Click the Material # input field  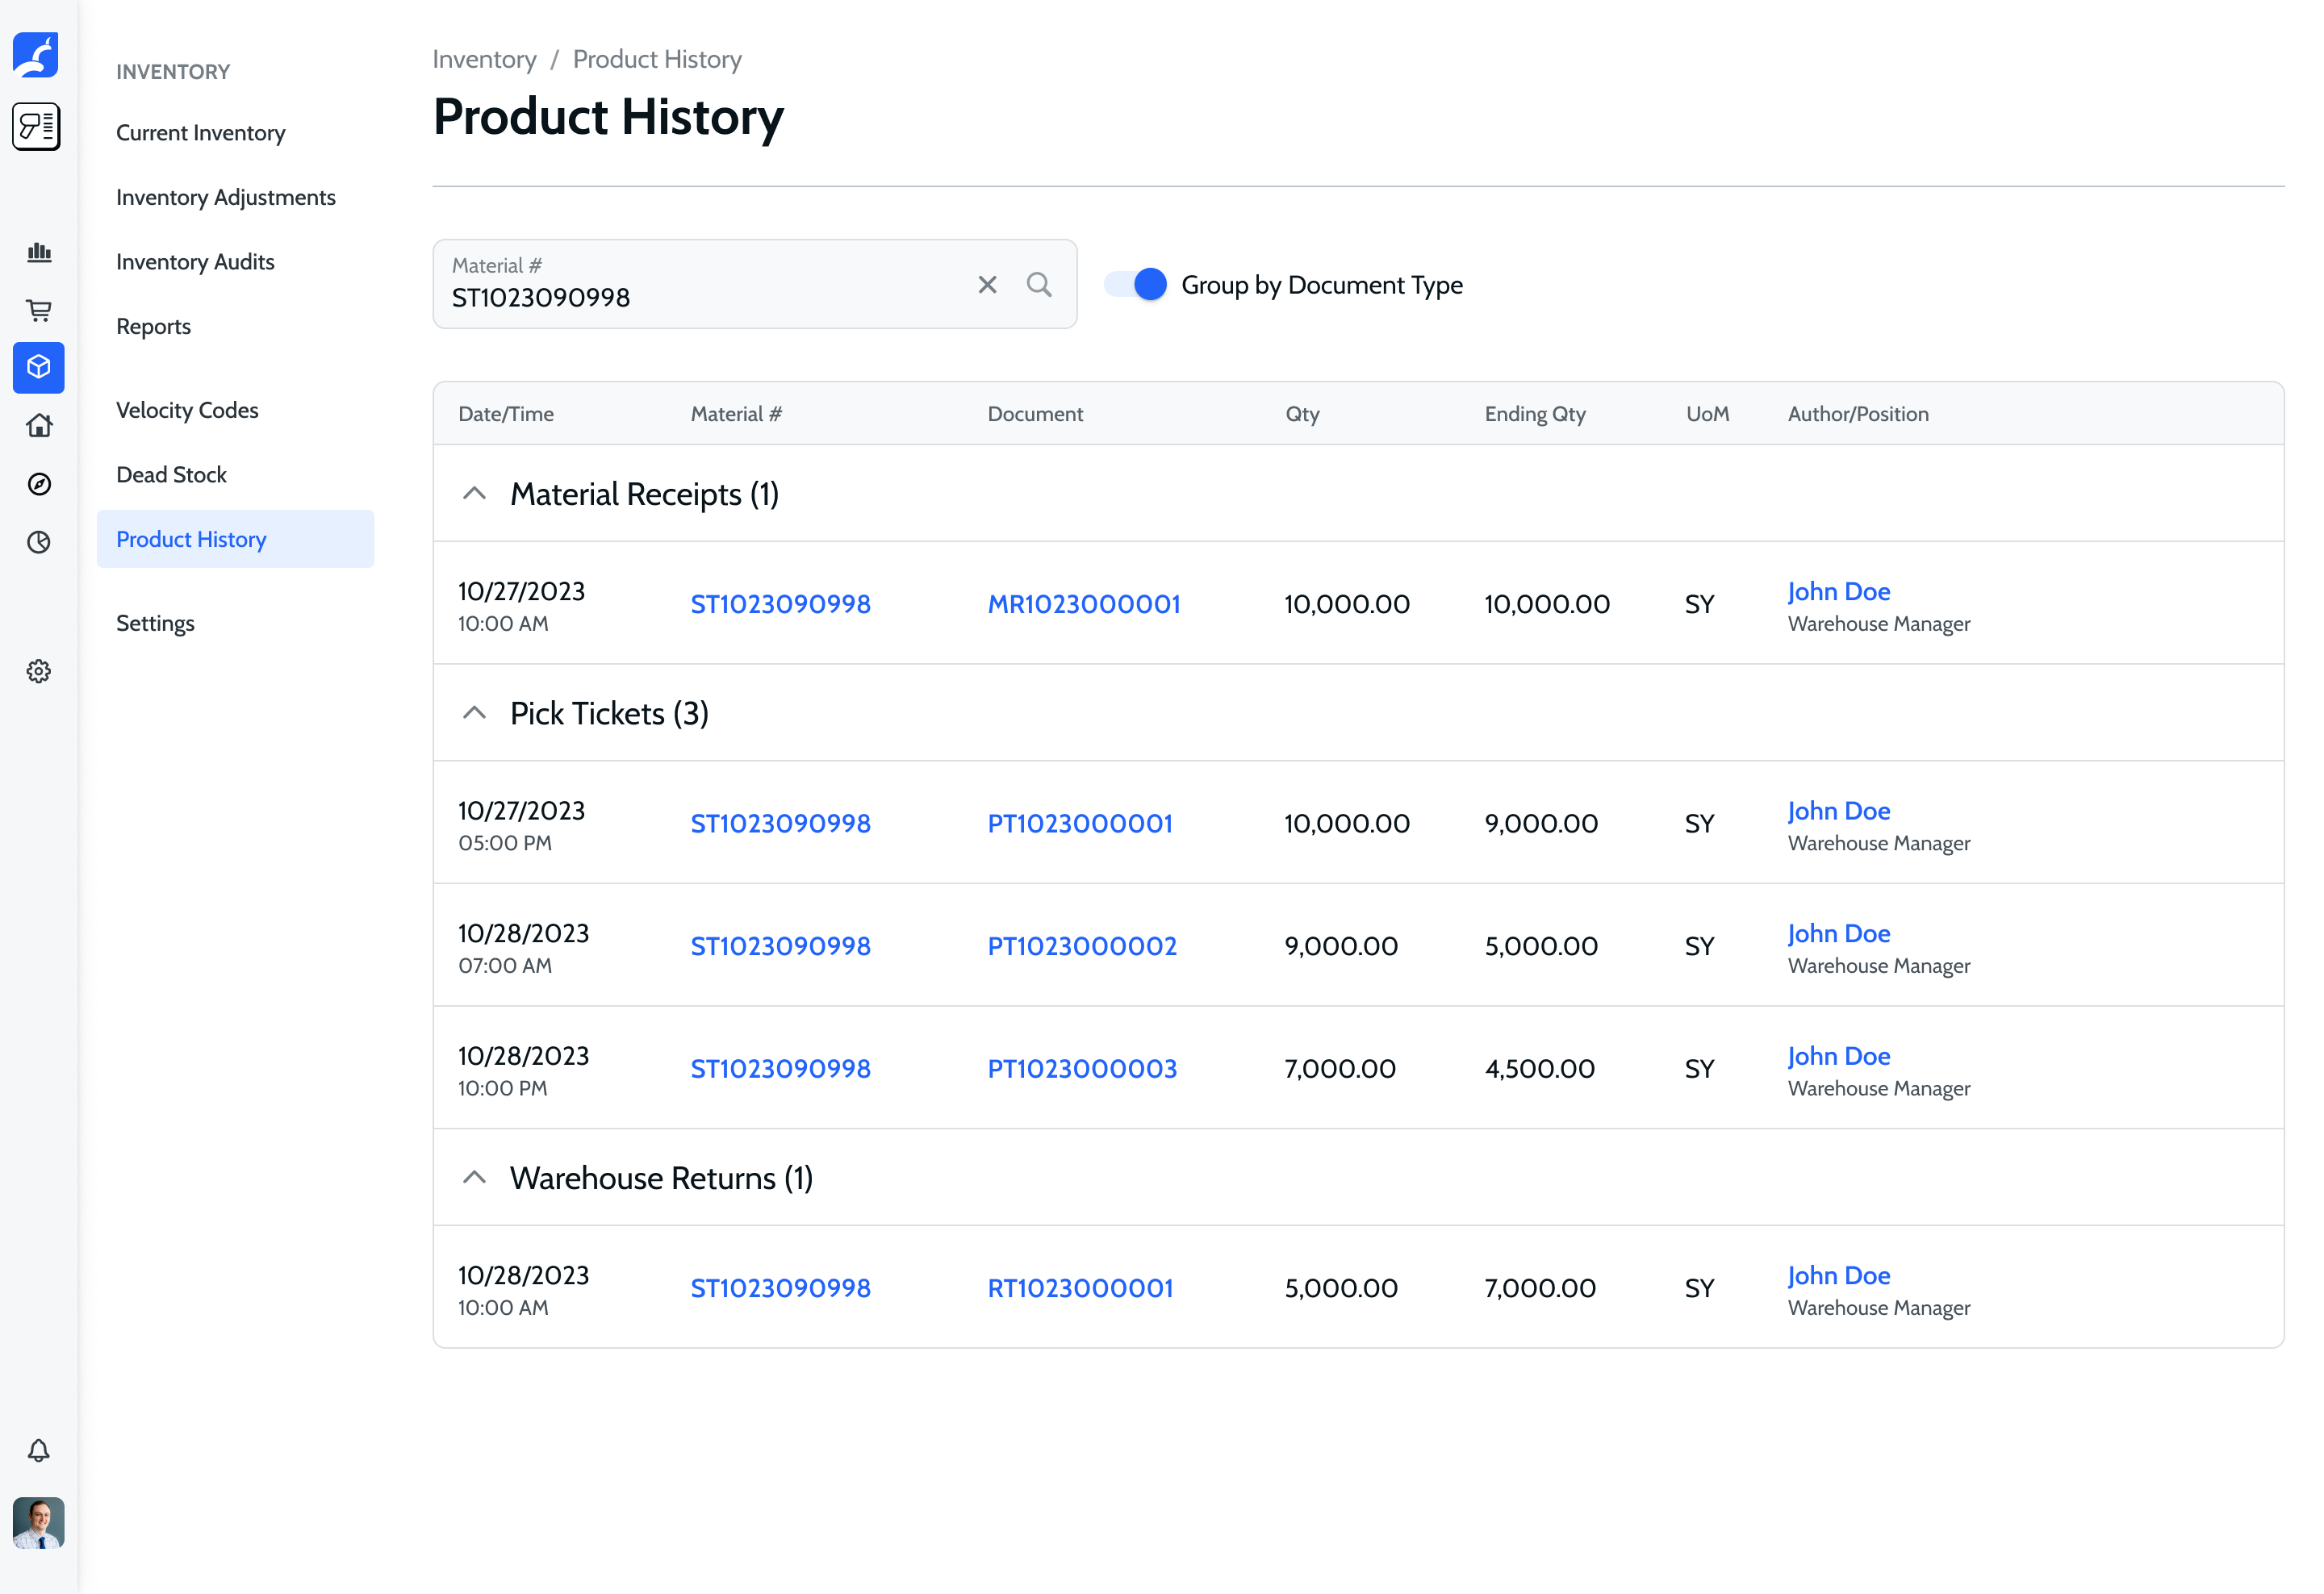(x=700, y=297)
